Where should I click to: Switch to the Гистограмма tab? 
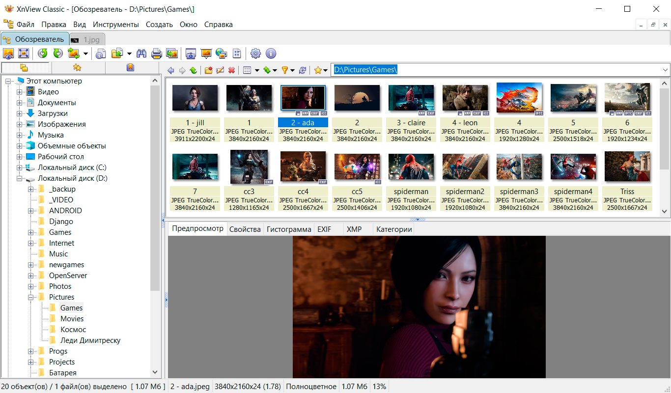pos(289,229)
